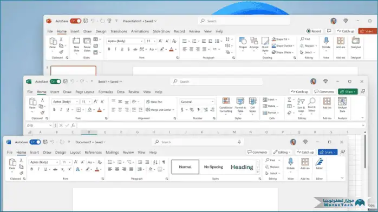
Task: Toggle Wrap Text in Excel
Action: point(154,102)
